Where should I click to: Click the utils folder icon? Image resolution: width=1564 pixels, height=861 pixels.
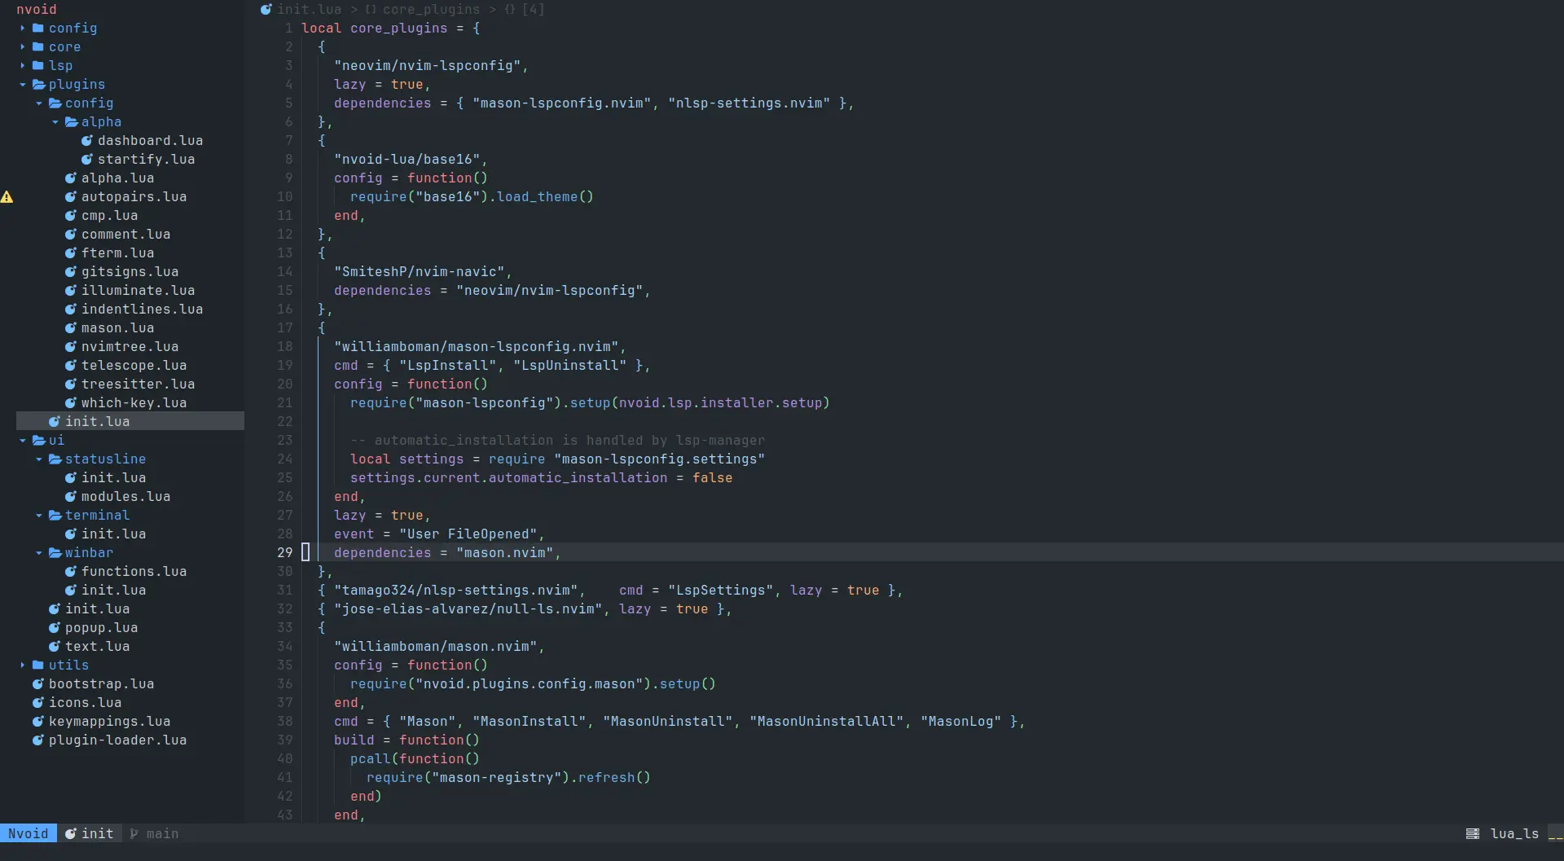[x=38, y=666]
